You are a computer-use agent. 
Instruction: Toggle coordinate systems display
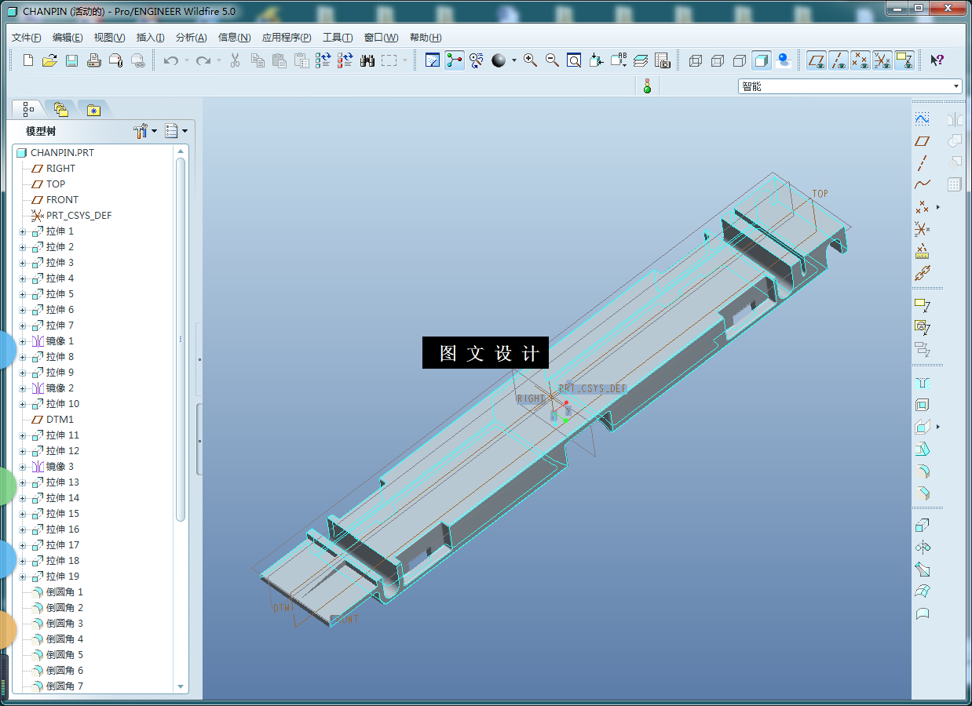[x=882, y=60]
